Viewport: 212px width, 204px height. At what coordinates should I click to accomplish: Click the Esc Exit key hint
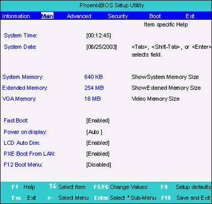click(x=24, y=198)
